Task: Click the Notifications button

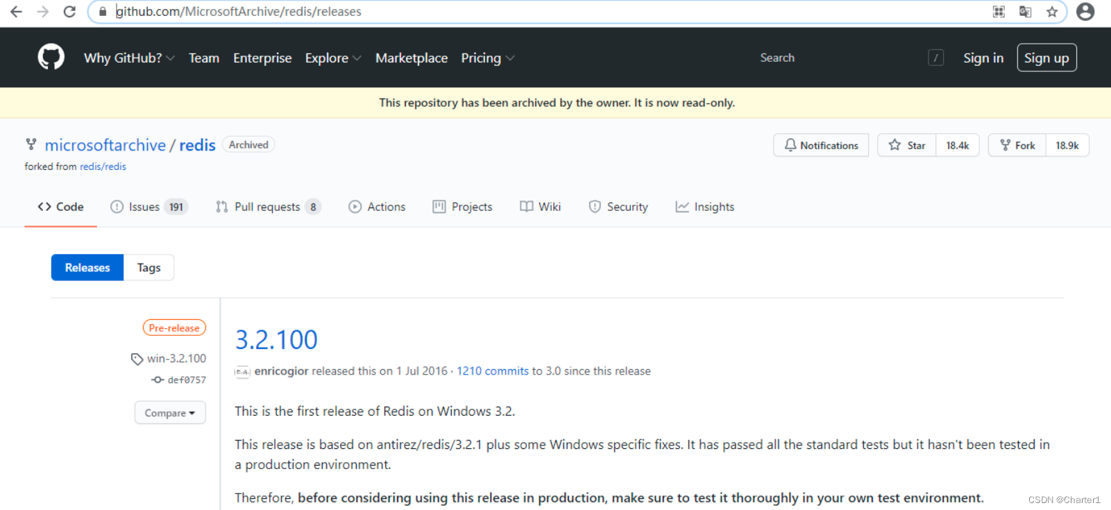Action: click(x=821, y=145)
